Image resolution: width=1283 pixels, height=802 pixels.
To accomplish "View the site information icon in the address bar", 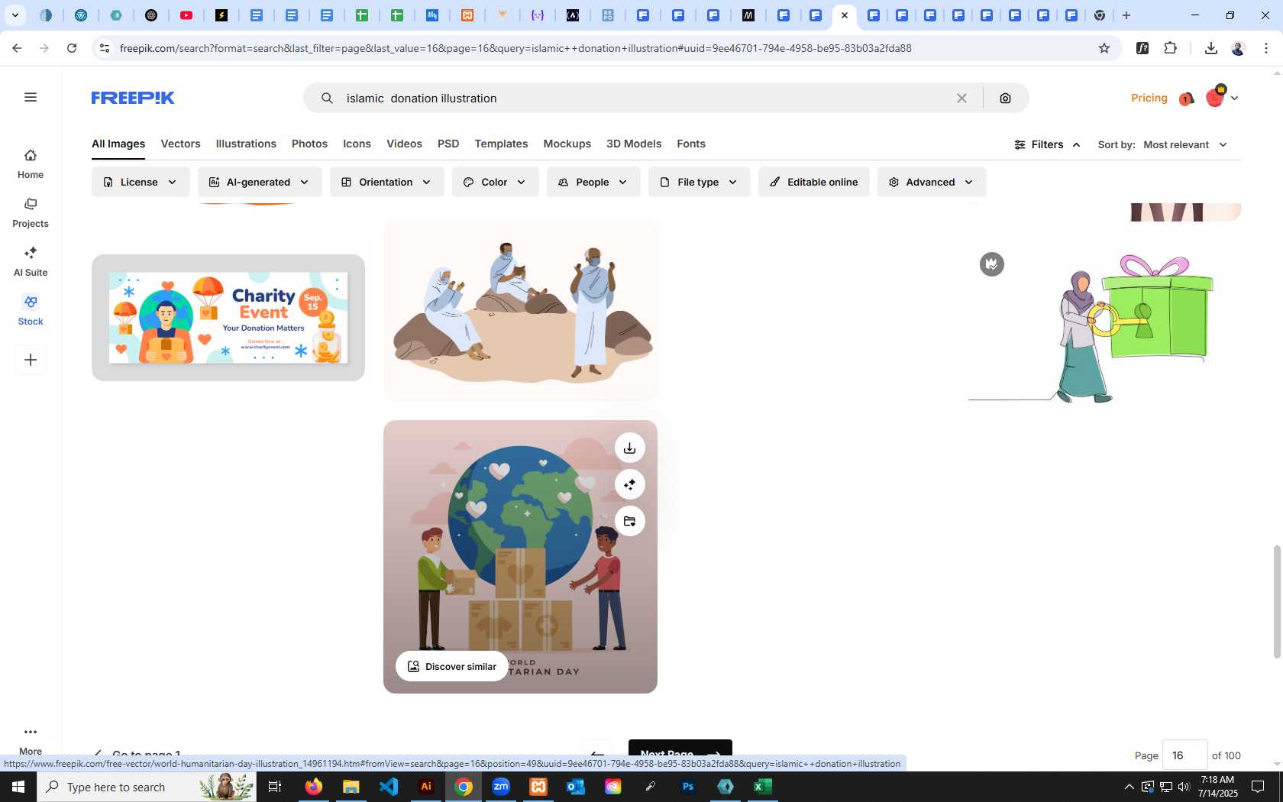I will point(105,48).
